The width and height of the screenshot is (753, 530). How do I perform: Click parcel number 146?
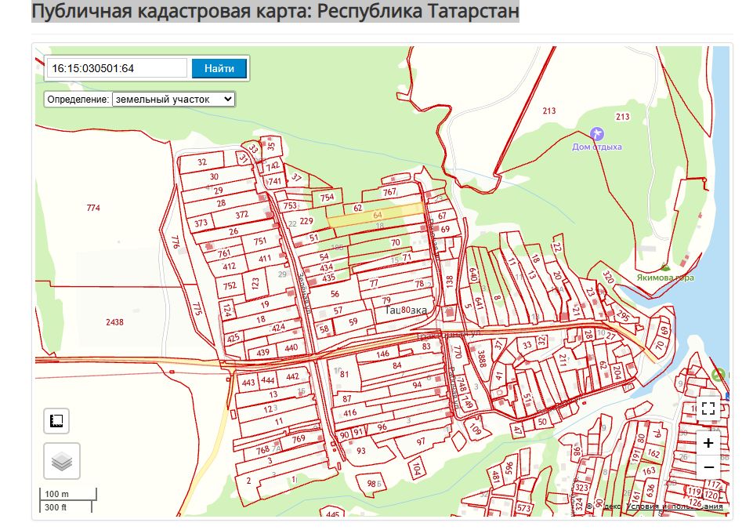[382, 354]
